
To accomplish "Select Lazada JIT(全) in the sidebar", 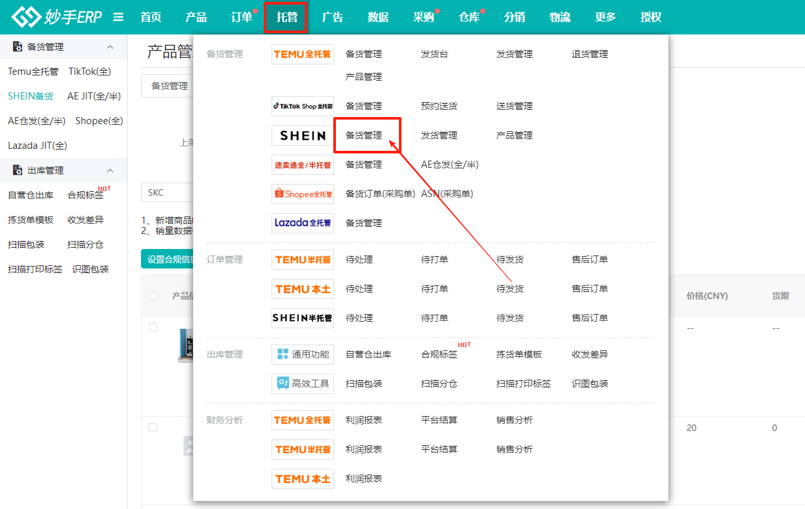I will pyautogui.click(x=38, y=146).
